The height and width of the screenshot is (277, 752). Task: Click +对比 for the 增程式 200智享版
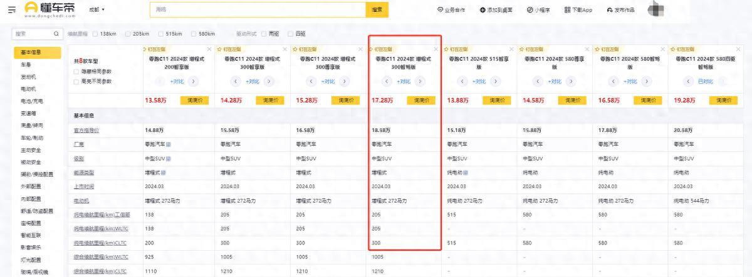click(177, 81)
